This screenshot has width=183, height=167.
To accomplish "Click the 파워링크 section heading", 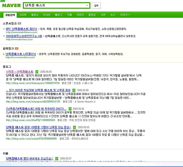I will 8,49.
